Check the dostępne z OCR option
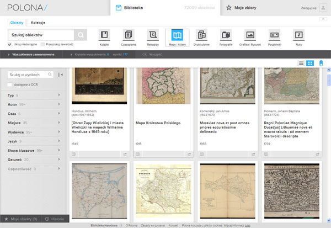 coord(9,84)
